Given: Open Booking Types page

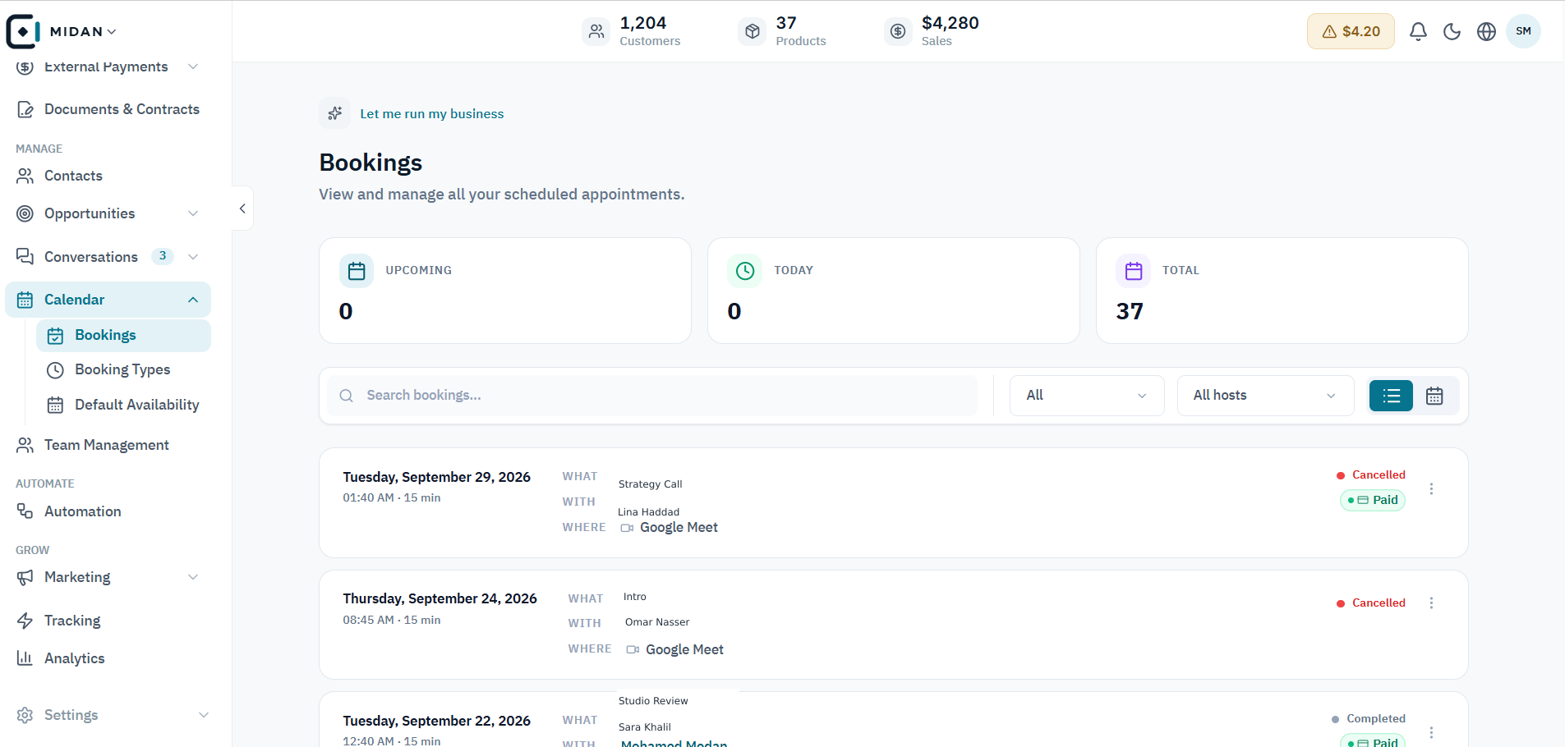Looking at the screenshot, I should (x=123, y=369).
